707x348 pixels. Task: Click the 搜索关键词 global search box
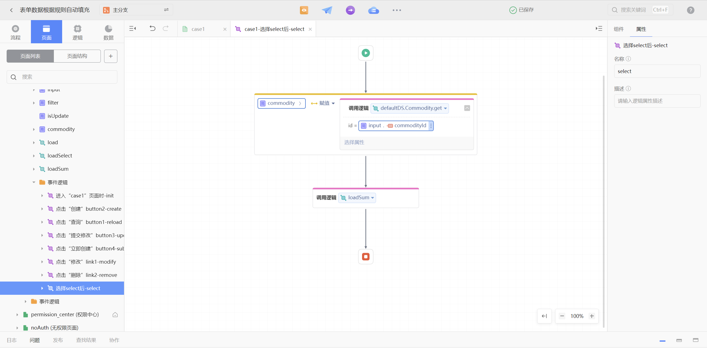coord(640,10)
